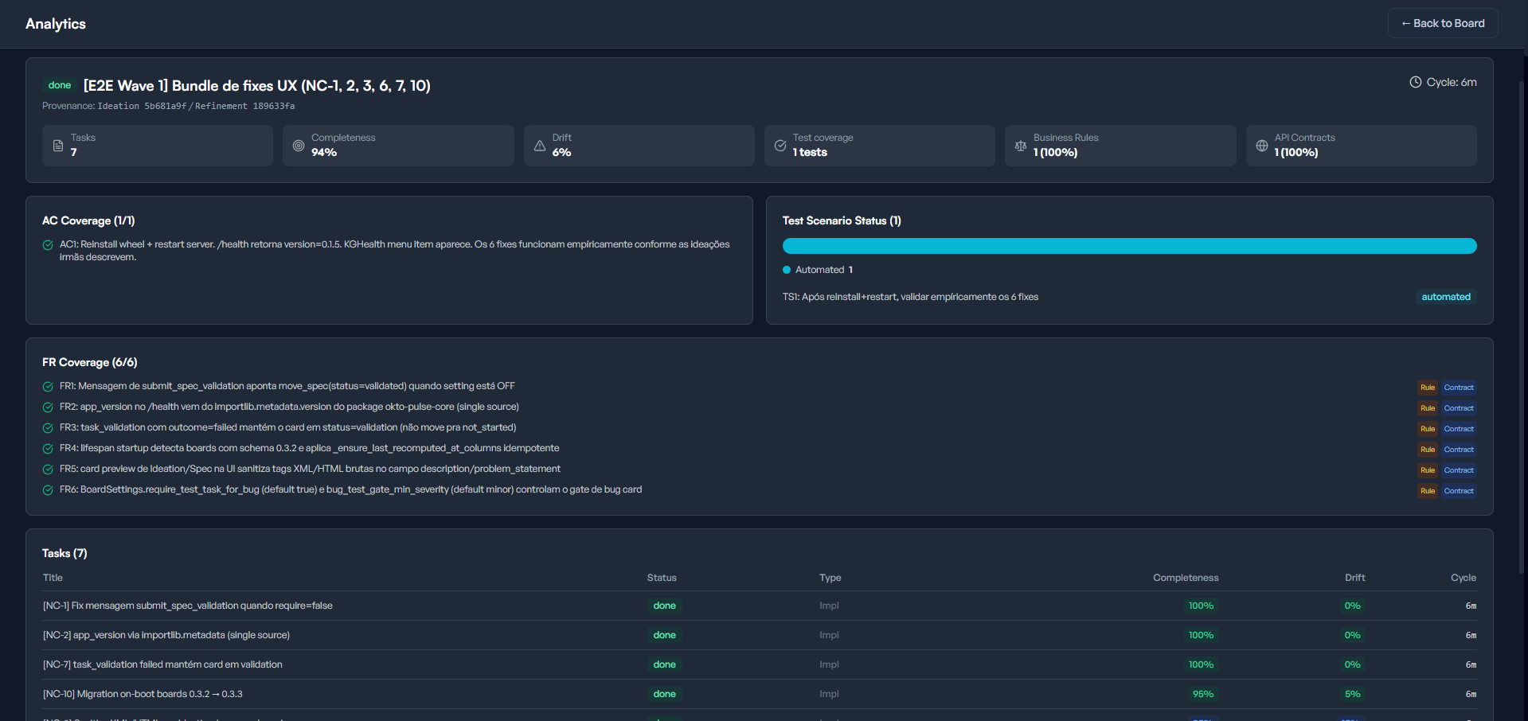1528x721 pixels.
Task: Click the warning triangle icon on the Drift card
Action: pyautogui.click(x=540, y=146)
